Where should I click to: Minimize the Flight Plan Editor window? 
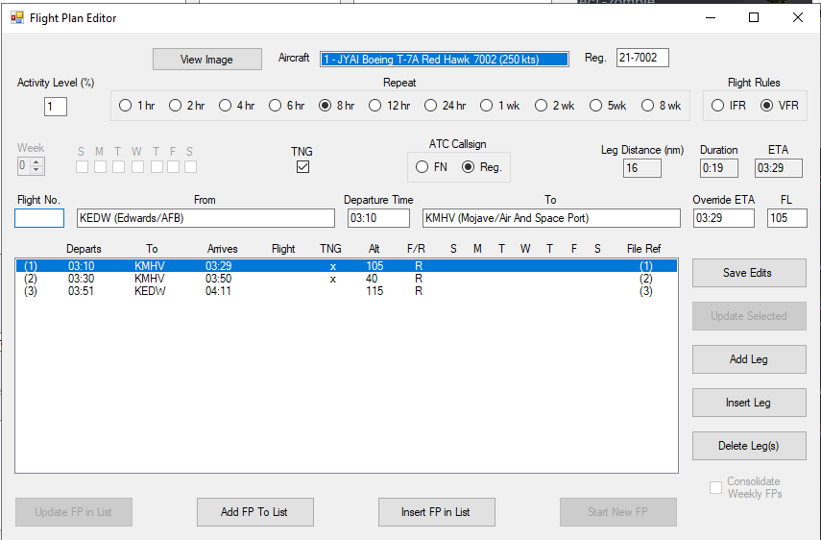[711, 18]
